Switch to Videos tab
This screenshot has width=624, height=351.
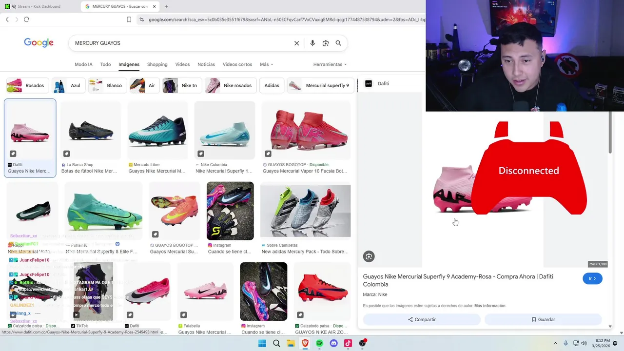[182, 64]
